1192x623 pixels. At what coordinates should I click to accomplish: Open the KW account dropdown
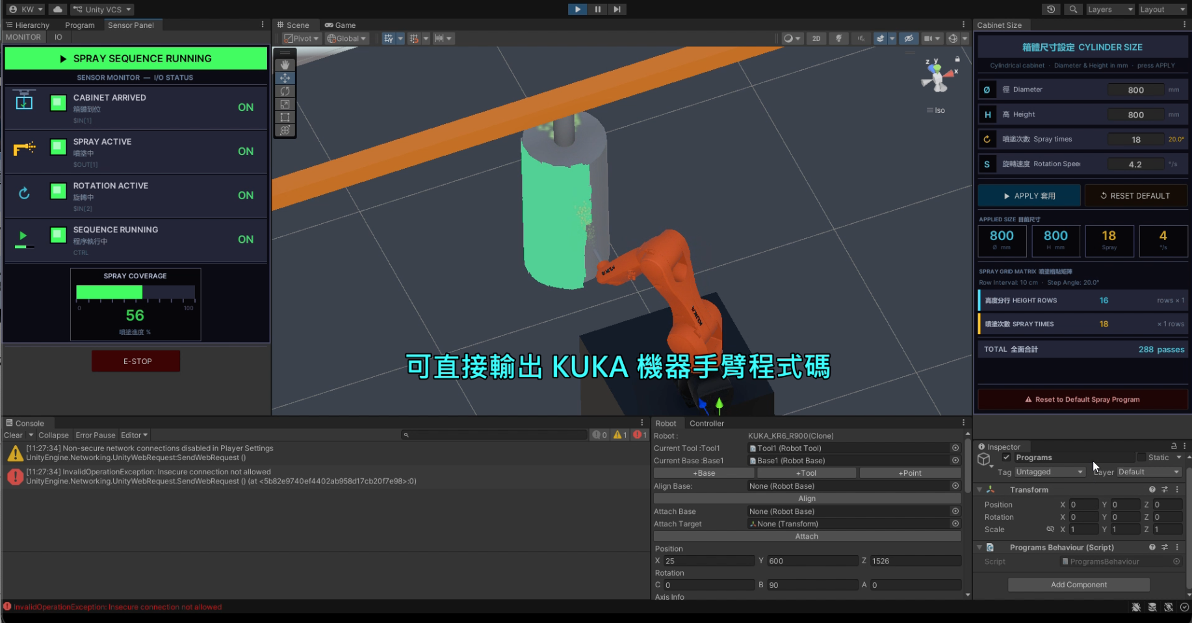(26, 9)
